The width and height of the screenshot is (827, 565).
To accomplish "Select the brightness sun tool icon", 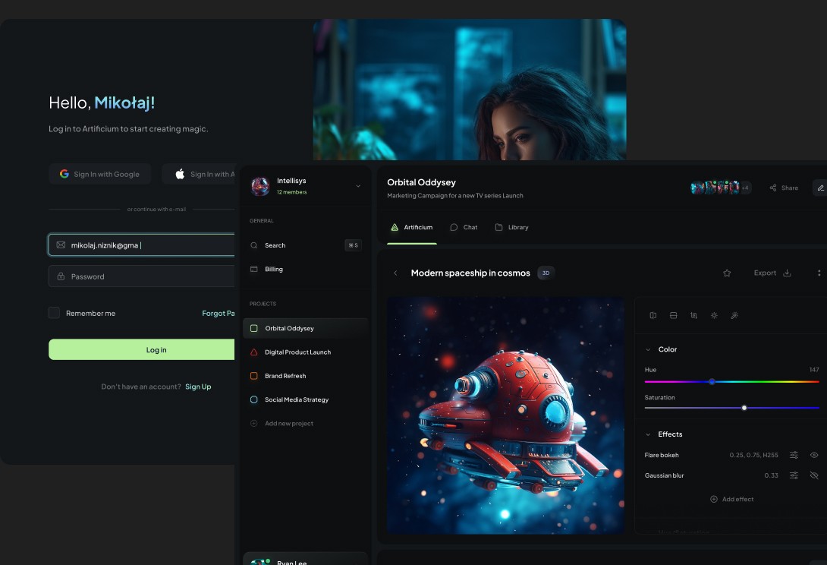I will tap(714, 315).
